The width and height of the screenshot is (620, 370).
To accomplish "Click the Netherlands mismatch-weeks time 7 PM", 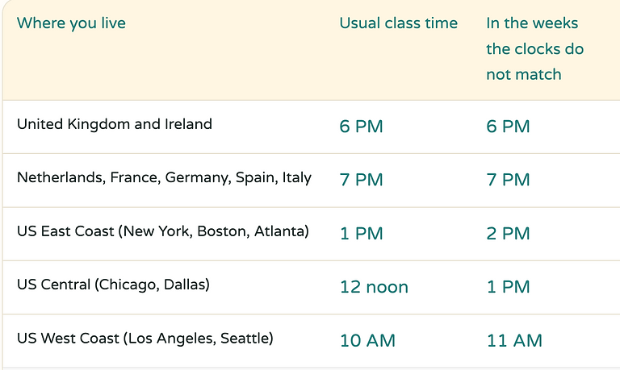I will click(508, 180).
